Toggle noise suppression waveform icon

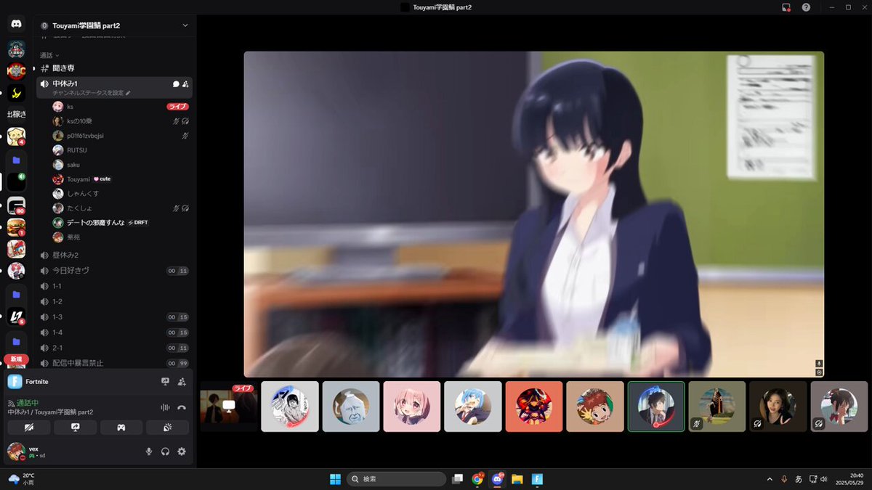(165, 407)
